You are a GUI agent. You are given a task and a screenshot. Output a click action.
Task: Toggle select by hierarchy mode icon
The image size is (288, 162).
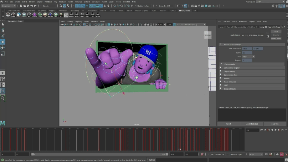click(x=61, y=6)
